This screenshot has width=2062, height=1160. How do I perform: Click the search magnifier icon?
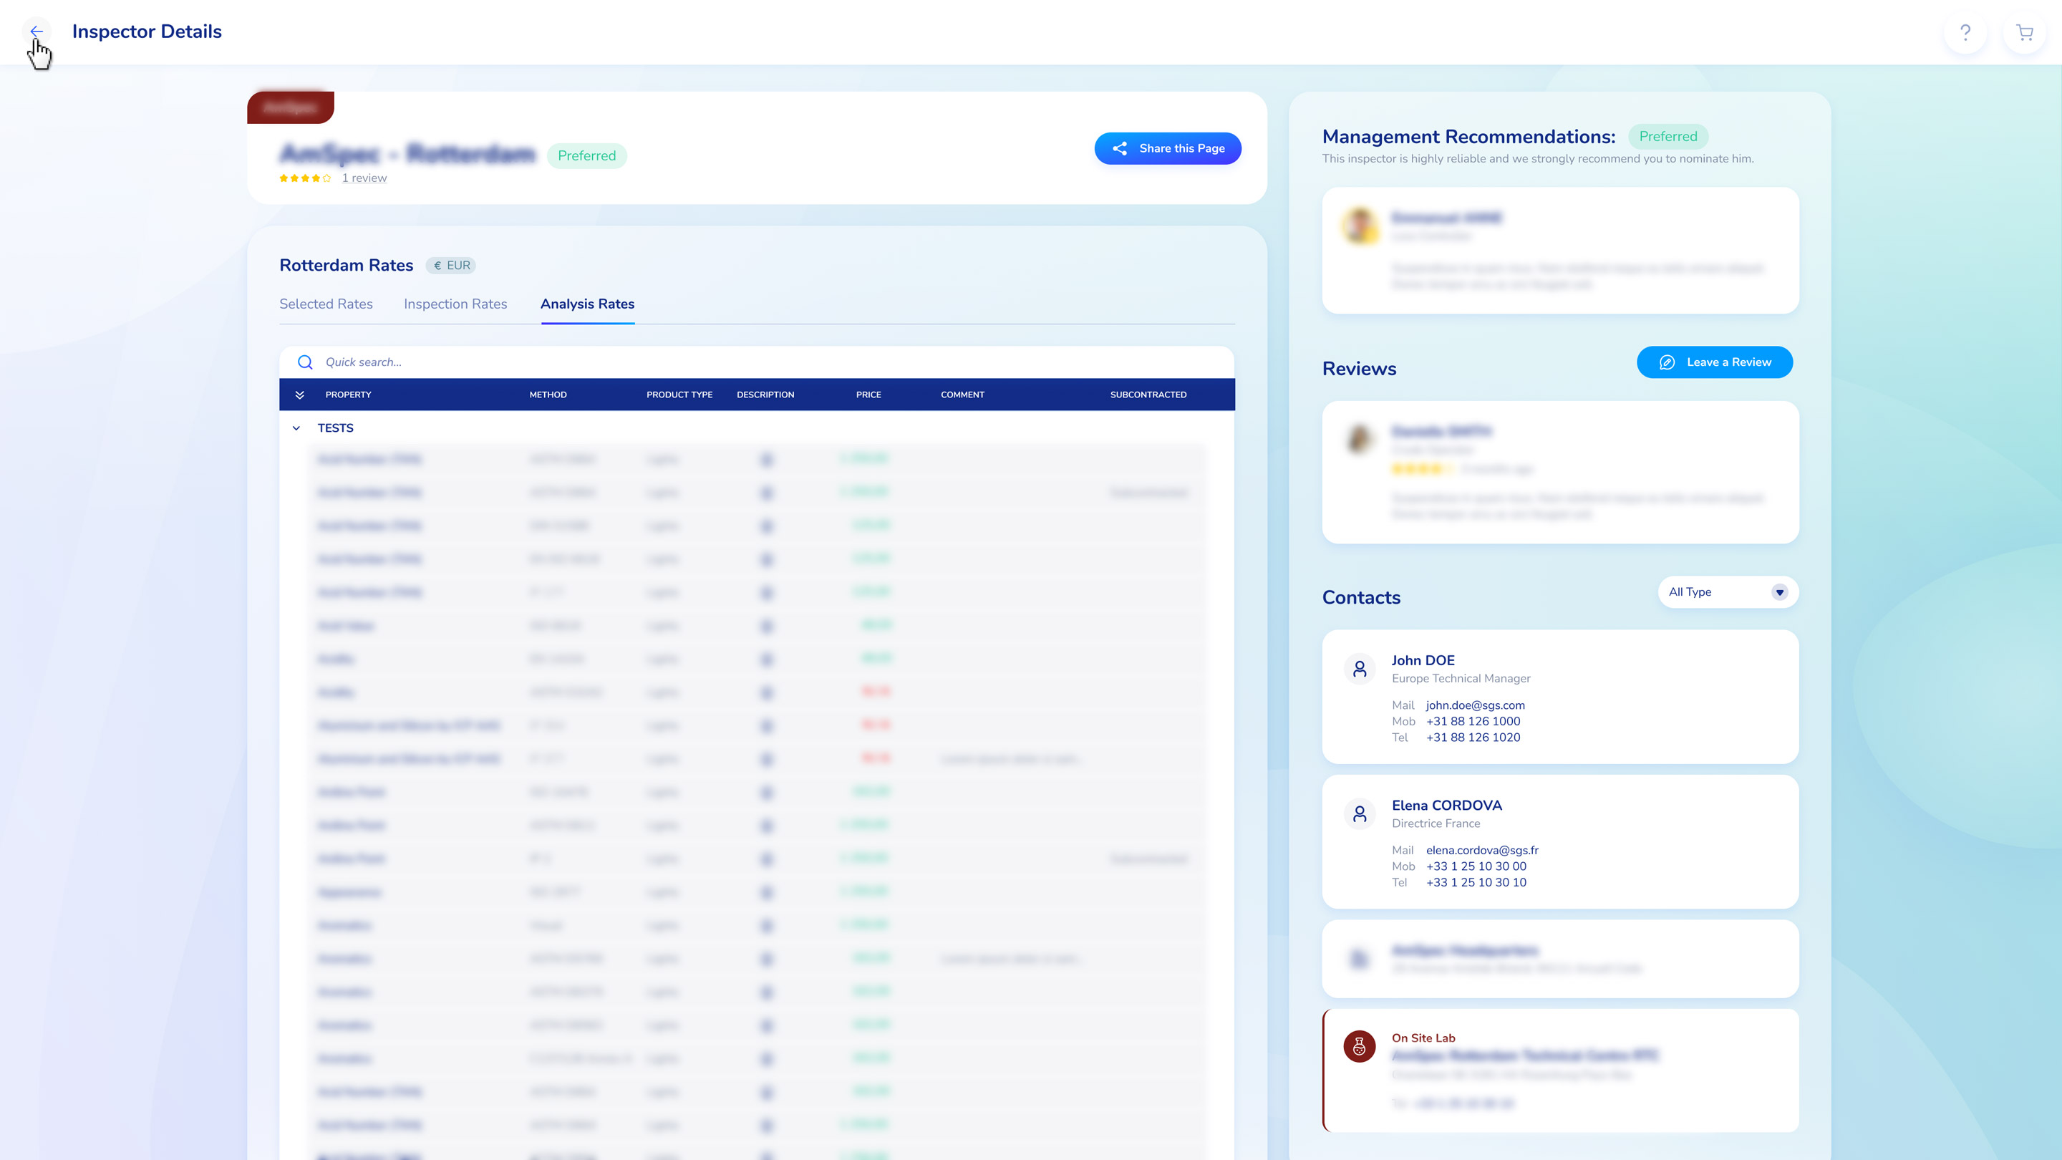[x=305, y=362]
